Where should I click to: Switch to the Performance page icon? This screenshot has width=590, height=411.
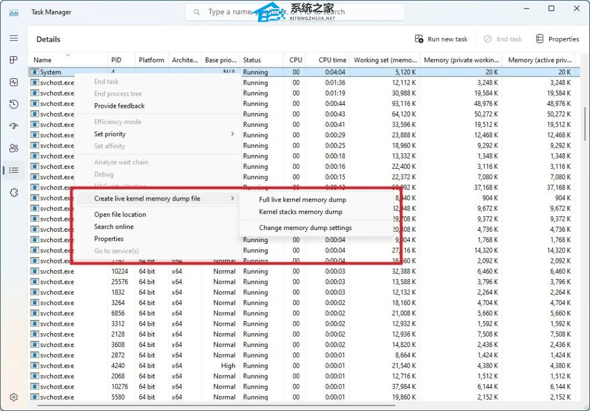[14, 82]
